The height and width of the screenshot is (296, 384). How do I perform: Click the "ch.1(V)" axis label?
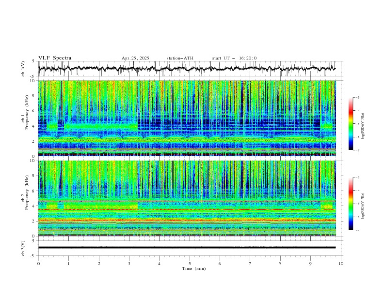tap(23, 69)
